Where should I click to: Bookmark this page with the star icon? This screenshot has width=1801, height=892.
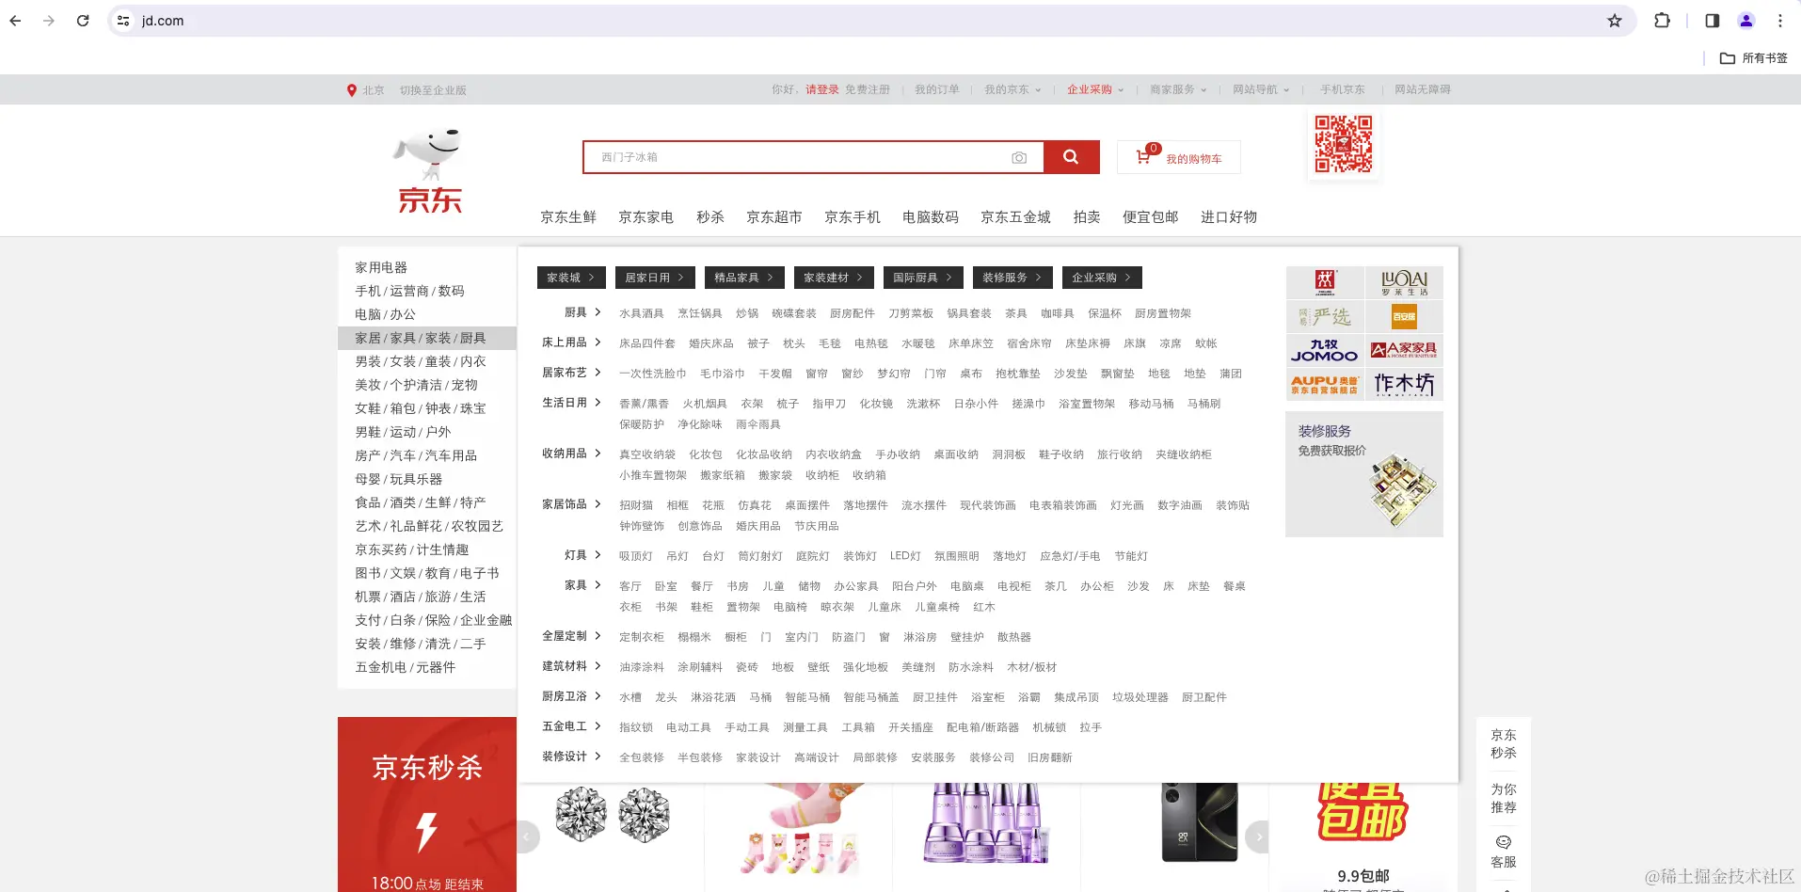[1615, 21]
